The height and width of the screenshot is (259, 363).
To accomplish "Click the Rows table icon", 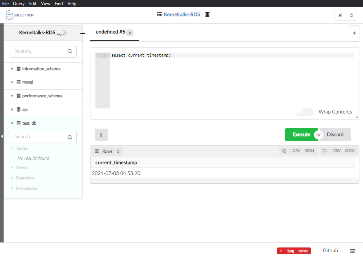I will [x=97, y=151].
